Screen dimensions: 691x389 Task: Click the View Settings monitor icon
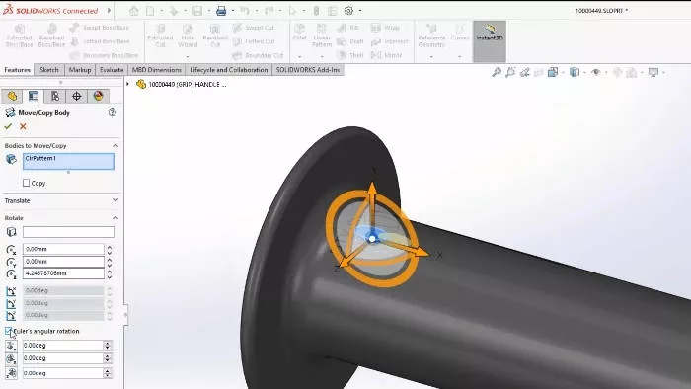[x=653, y=72]
